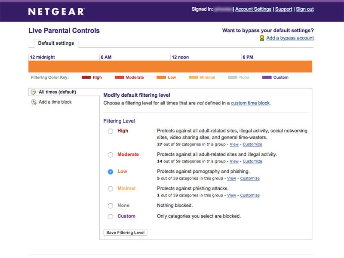Select the High filtering level radio button
Screen dimensions: 344x258
click(x=111, y=131)
